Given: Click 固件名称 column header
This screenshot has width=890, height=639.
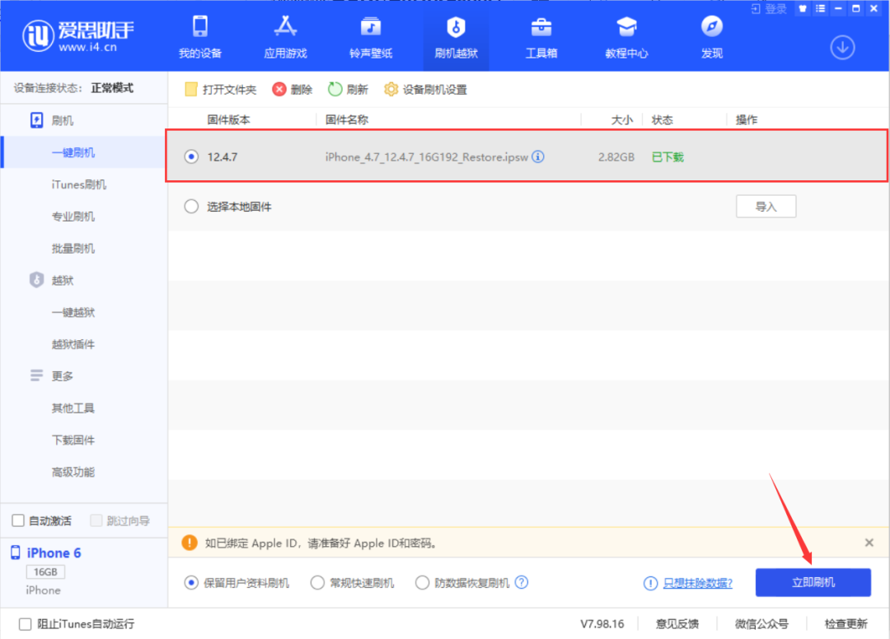Looking at the screenshot, I should pos(347,119).
